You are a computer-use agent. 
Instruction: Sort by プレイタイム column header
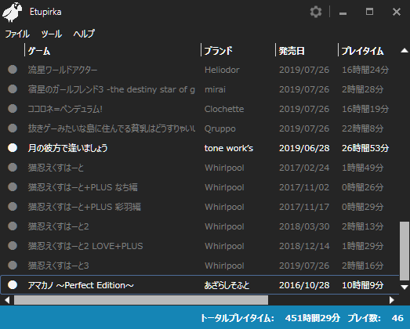click(x=362, y=51)
